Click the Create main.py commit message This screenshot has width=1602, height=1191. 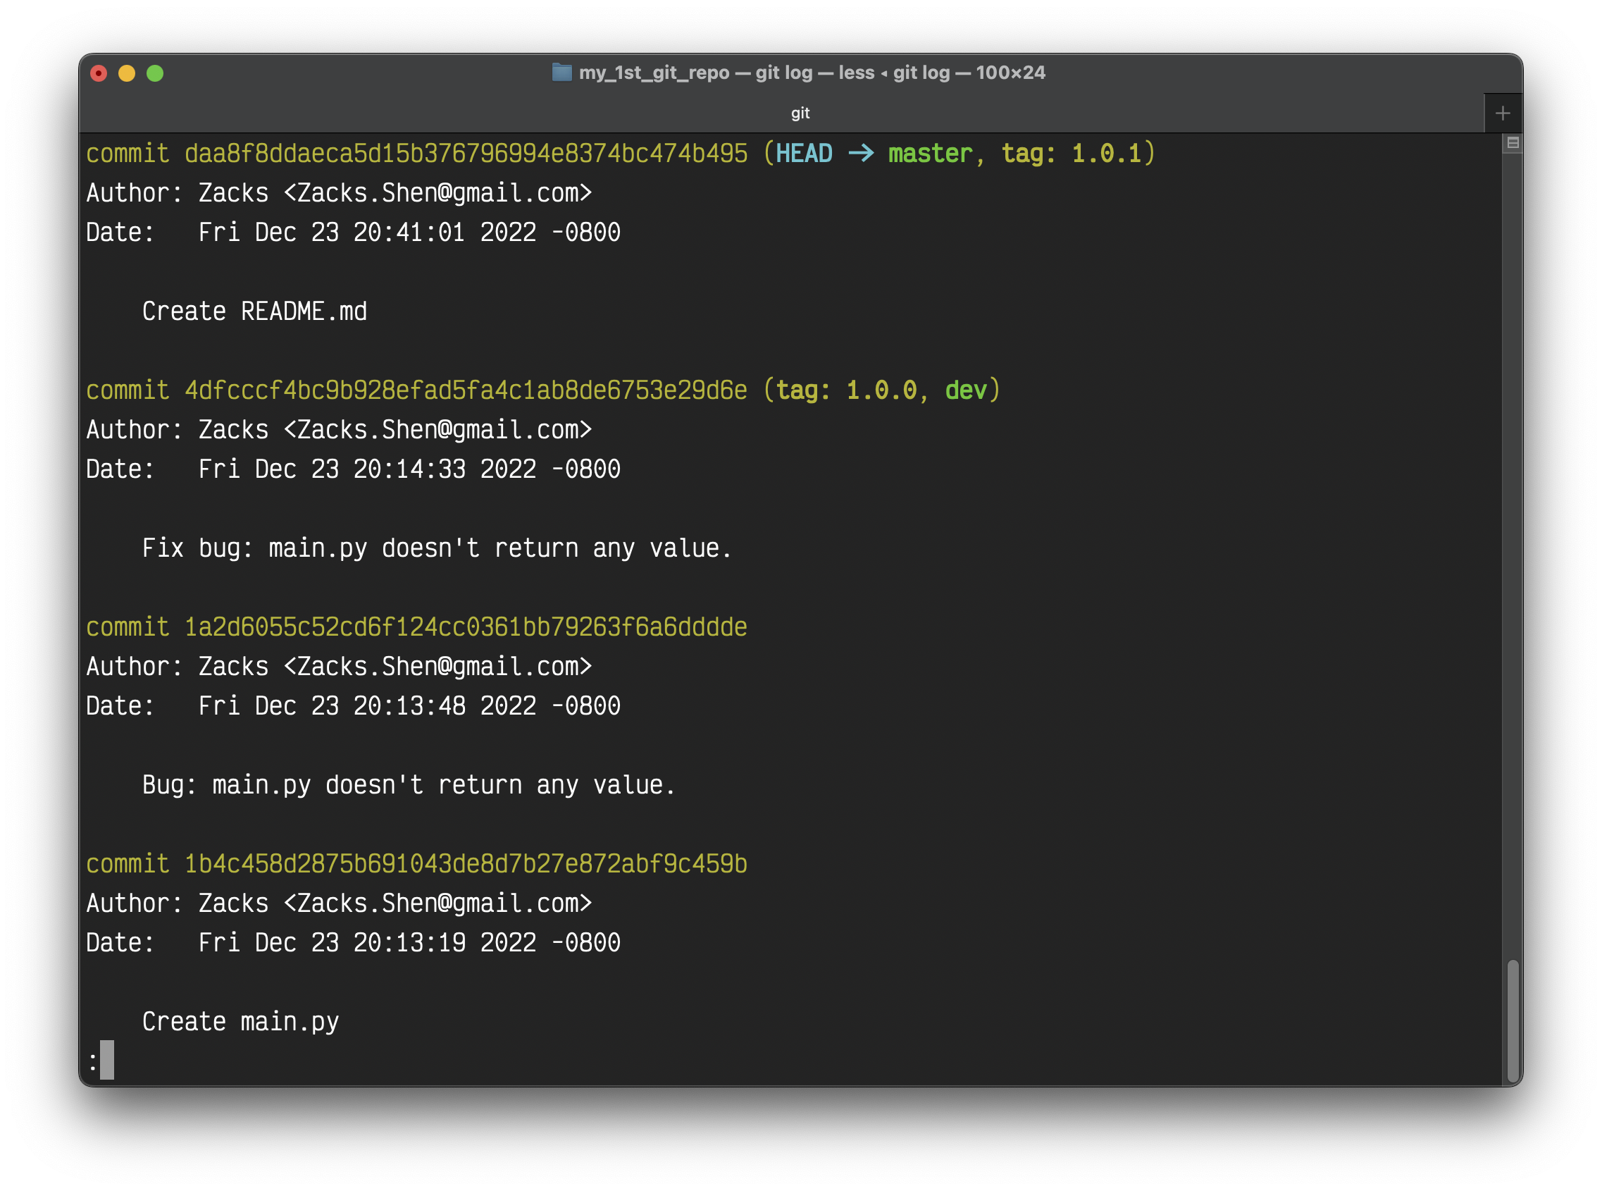(x=240, y=1022)
